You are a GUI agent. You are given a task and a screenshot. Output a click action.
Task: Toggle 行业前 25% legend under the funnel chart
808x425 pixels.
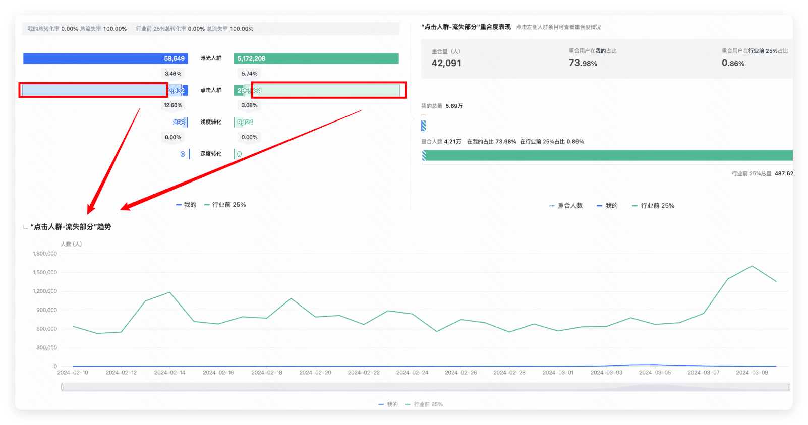click(225, 205)
